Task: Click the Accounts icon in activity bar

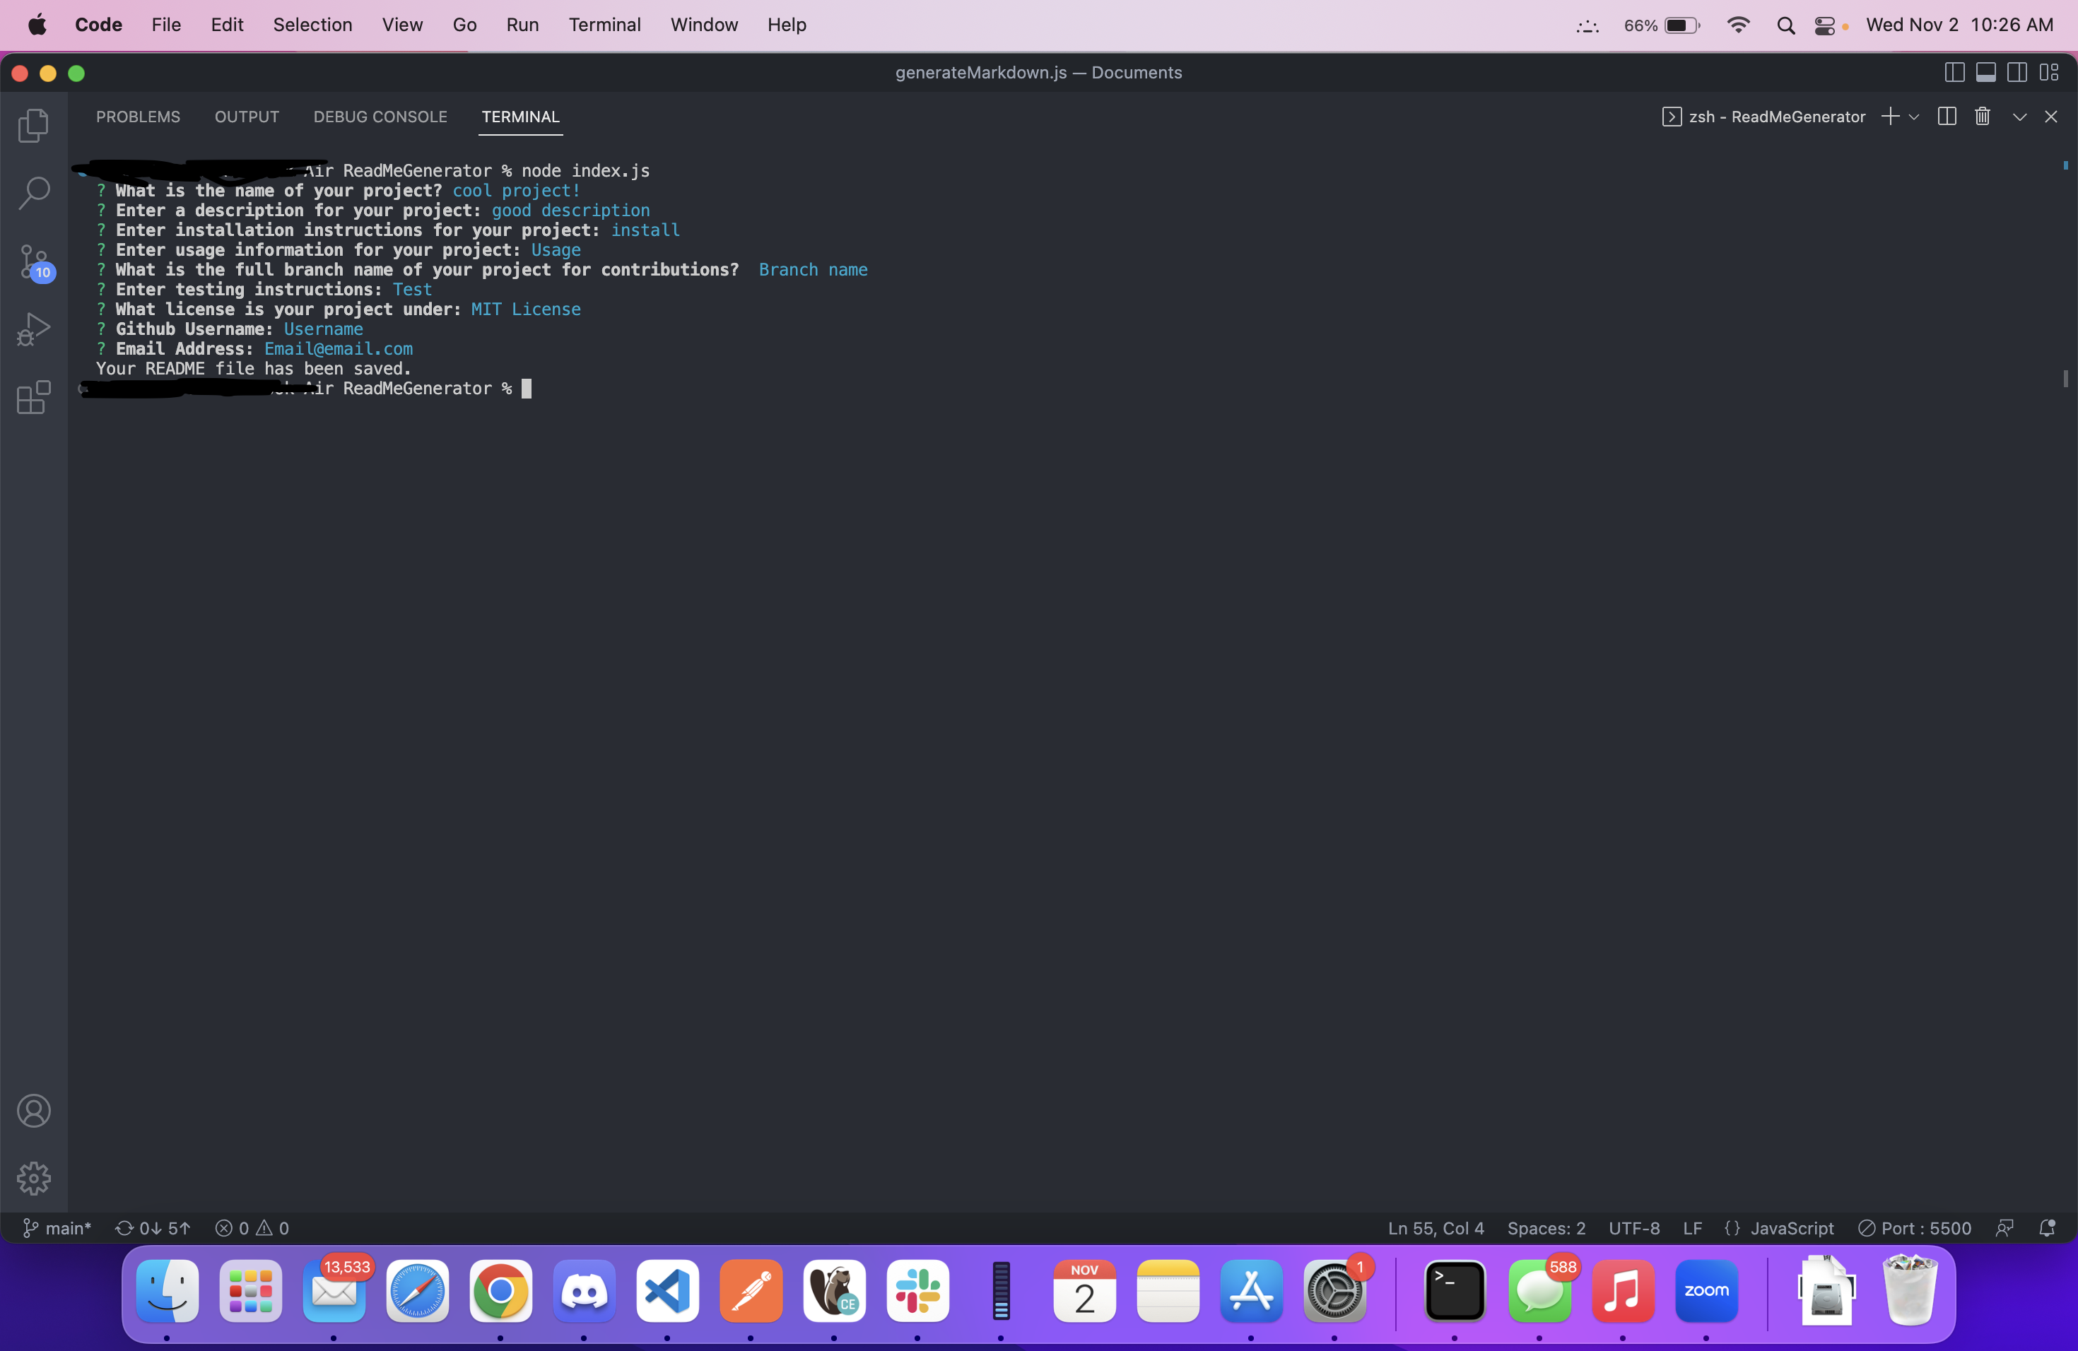Action: (x=33, y=1111)
